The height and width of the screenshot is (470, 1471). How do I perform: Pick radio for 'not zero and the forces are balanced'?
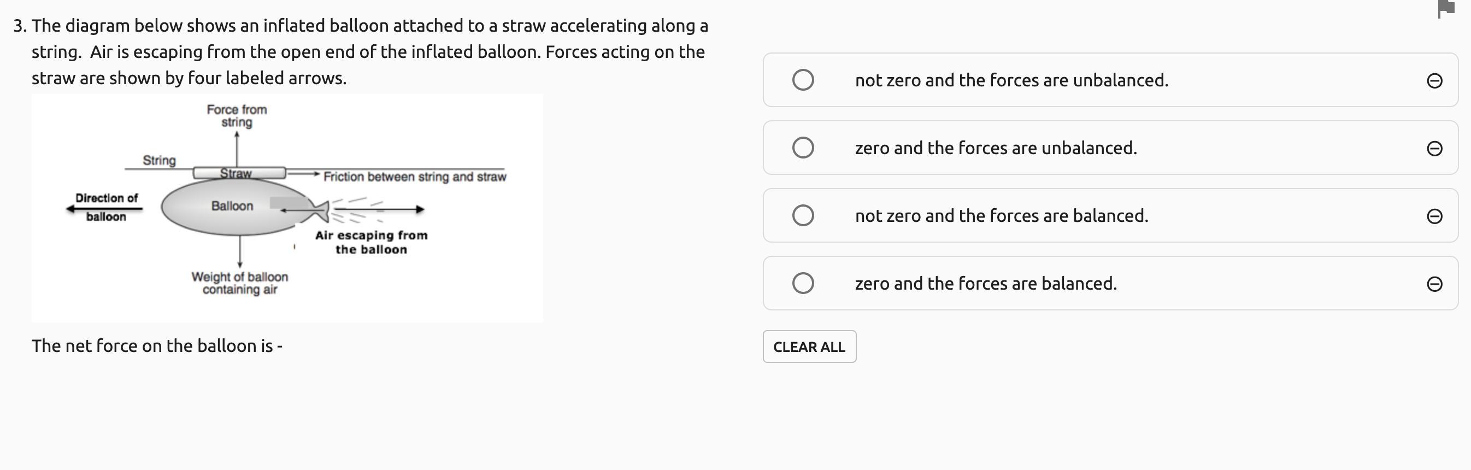803,215
